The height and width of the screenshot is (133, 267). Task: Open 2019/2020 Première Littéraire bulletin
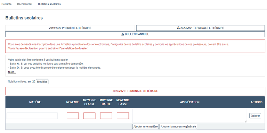[x=70, y=28]
